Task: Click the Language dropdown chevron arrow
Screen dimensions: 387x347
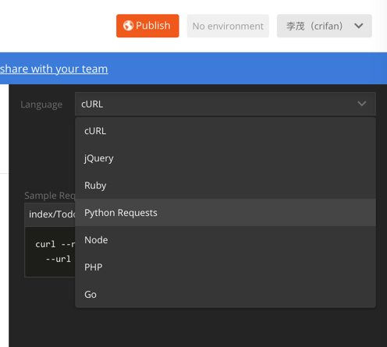Action: pyautogui.click(x=361, y=104)
